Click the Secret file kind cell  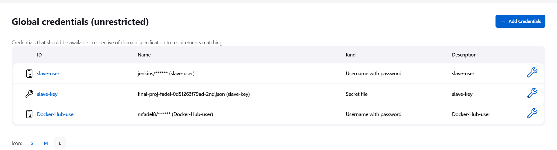click(x=357, y=94)
